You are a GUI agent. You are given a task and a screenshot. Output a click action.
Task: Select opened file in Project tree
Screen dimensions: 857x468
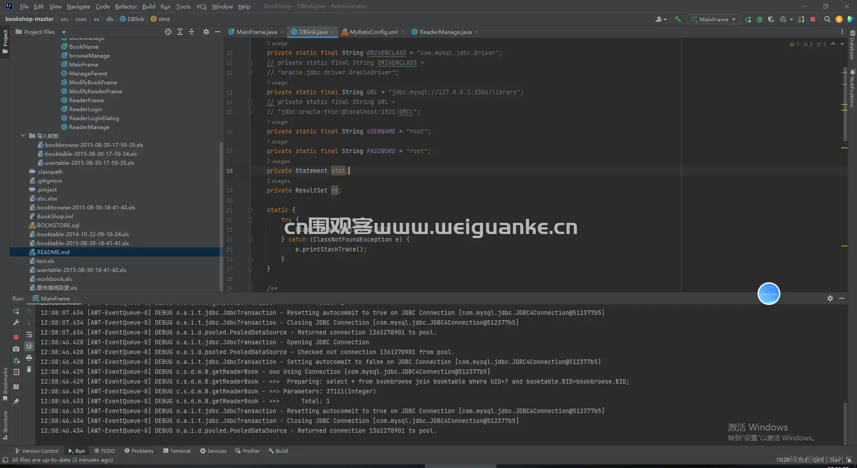(x=168, y=32)
